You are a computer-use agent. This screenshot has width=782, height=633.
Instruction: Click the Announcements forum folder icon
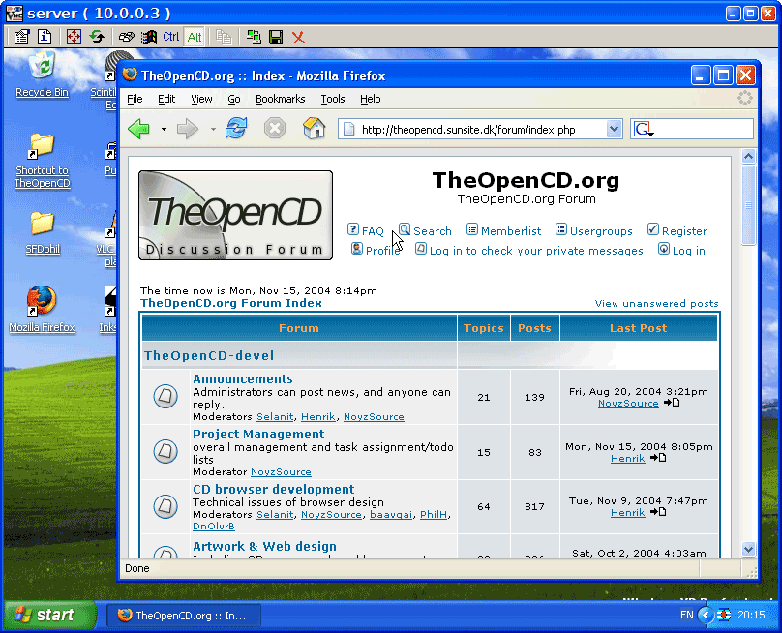click(x=165, y=396)
